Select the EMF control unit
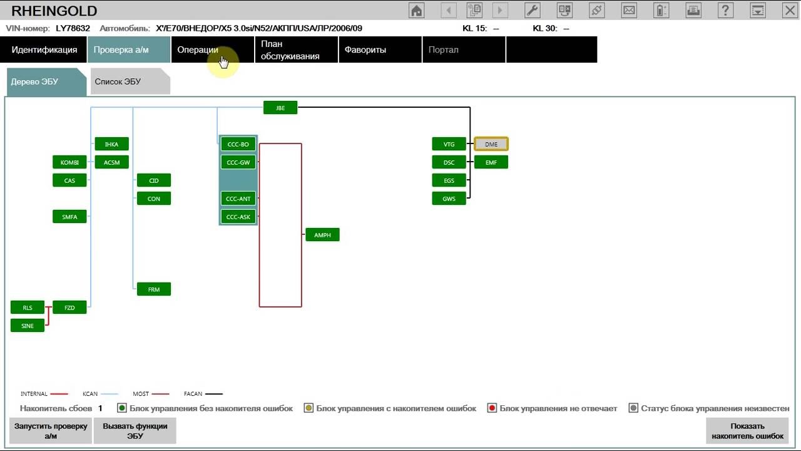This screenshot has height=451, width=801. coord(491,162)
